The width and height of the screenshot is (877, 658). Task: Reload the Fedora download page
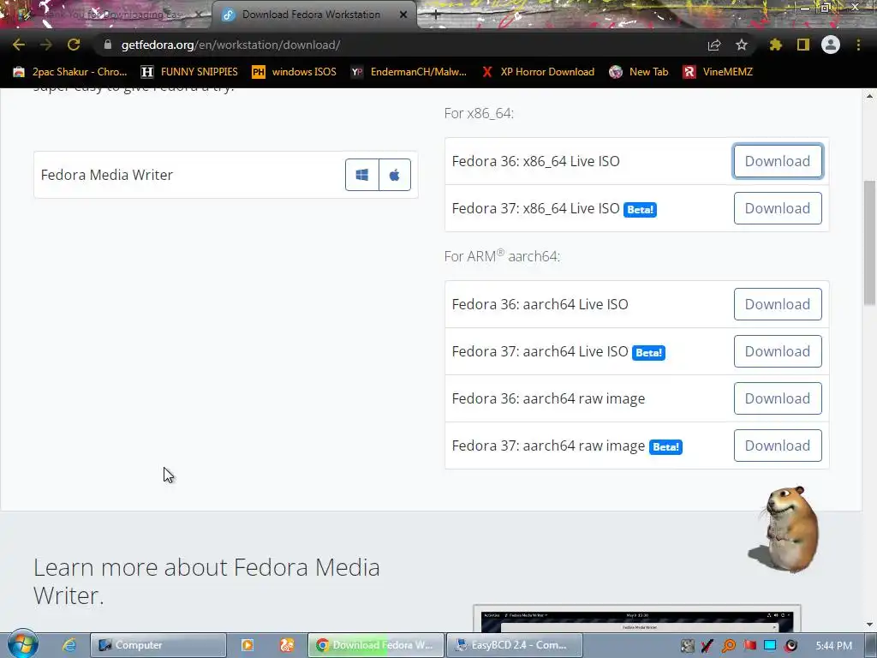(x=74, y=45)
